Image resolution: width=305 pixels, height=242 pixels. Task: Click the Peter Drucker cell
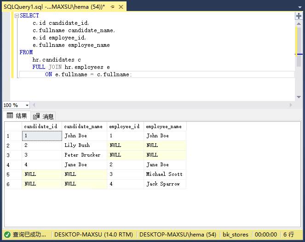point(84,155)
